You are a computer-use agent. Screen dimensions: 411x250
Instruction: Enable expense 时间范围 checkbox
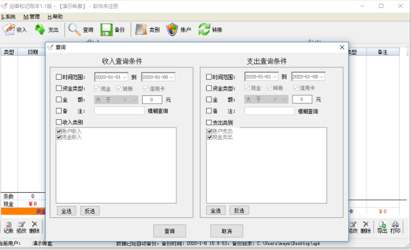coord(208,77)
